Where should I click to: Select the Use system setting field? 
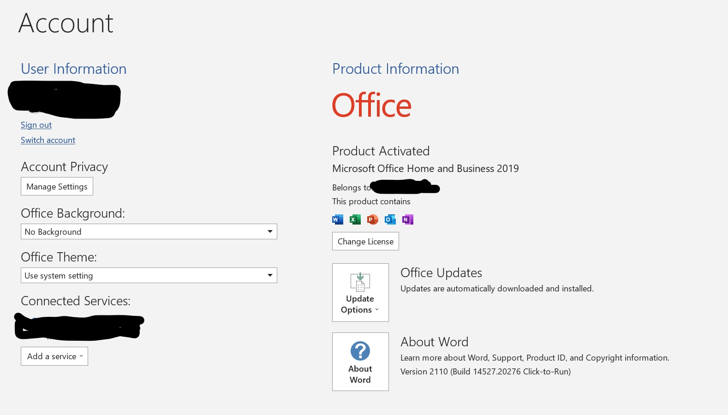coord(149,275)
